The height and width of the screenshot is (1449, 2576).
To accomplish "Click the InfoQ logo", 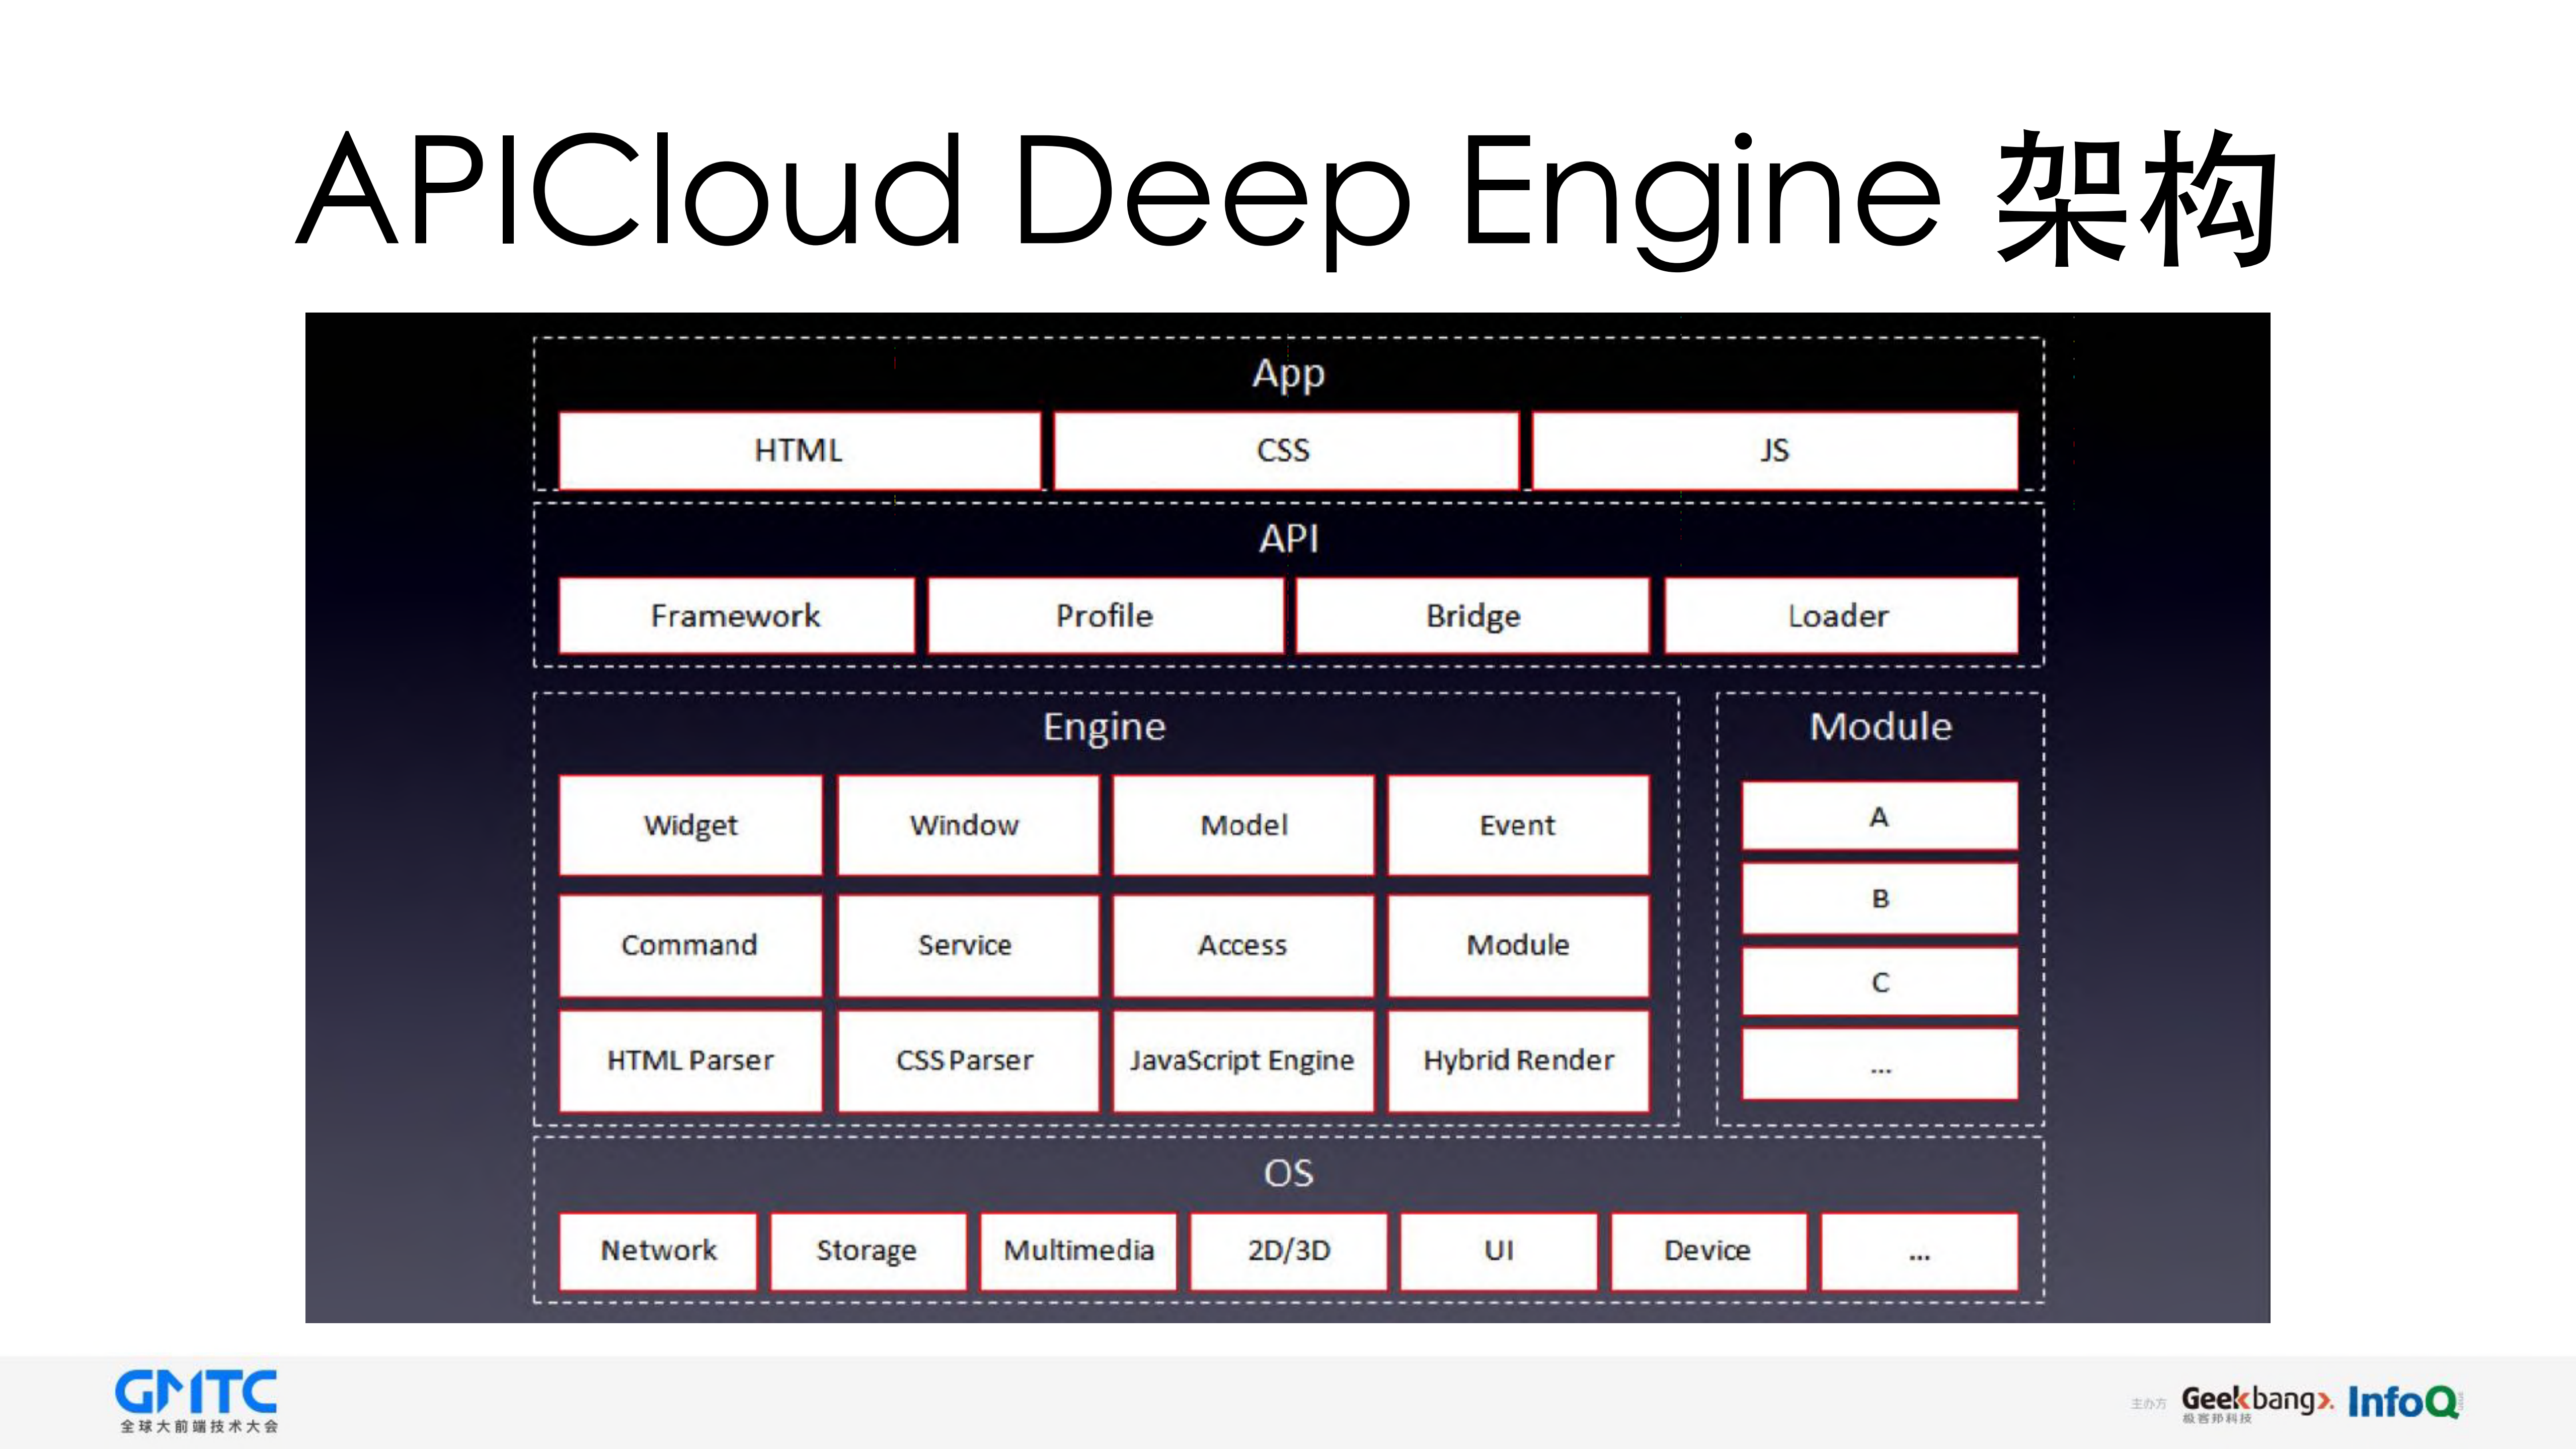I will (x=2403, y=1401).
